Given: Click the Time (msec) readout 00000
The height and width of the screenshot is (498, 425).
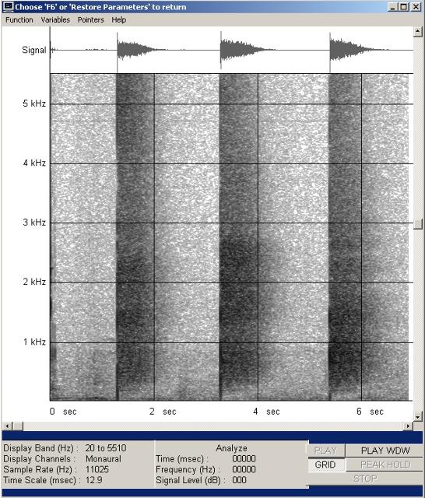Looking at the screenshot, I should 244,459.
